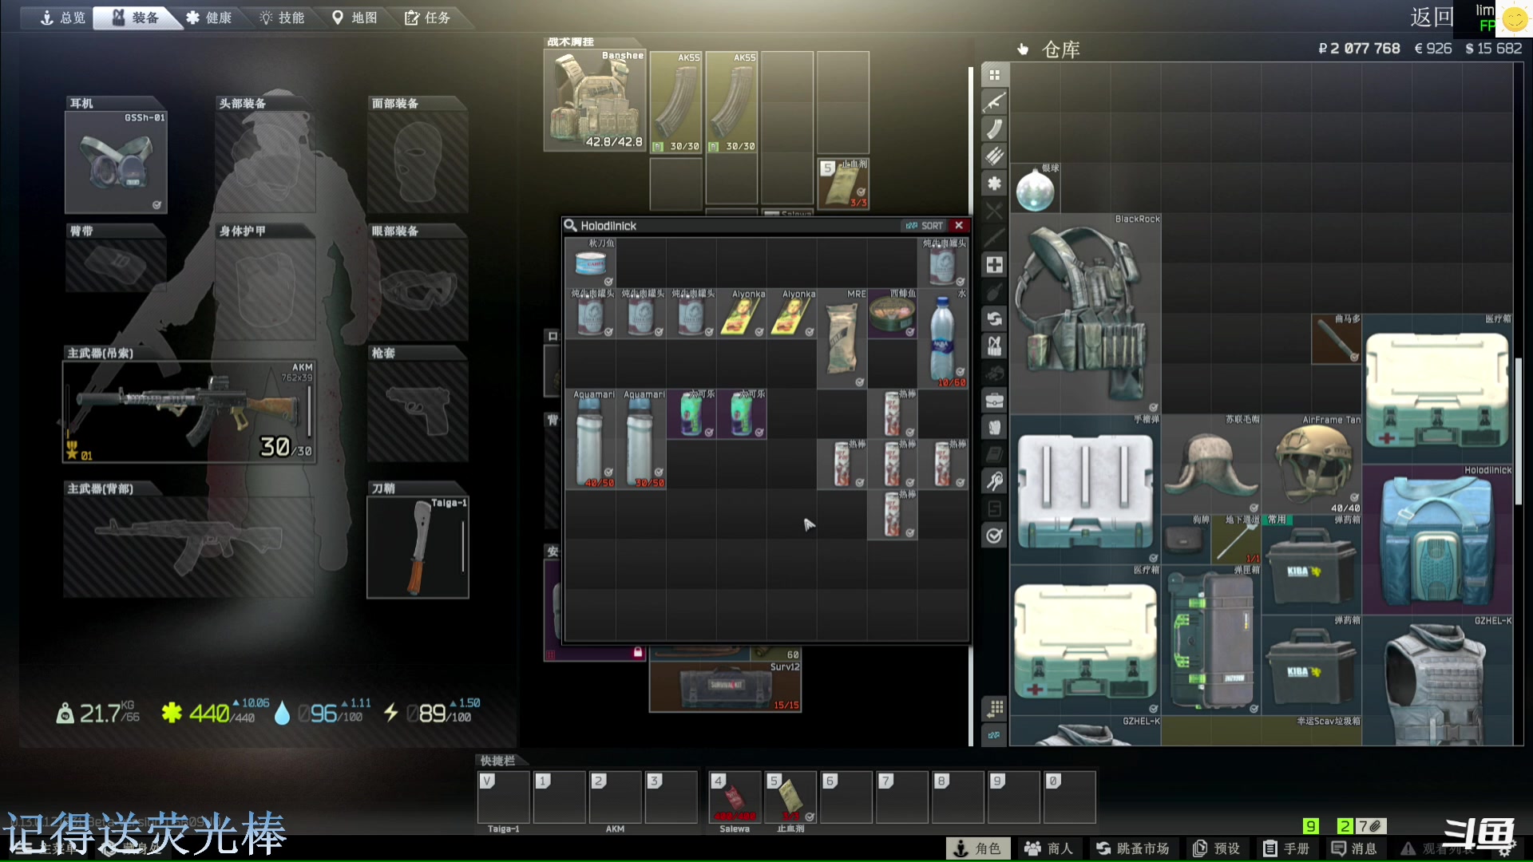
Task: Select the BlackRock rig in stash
Action: point(1086,314)
